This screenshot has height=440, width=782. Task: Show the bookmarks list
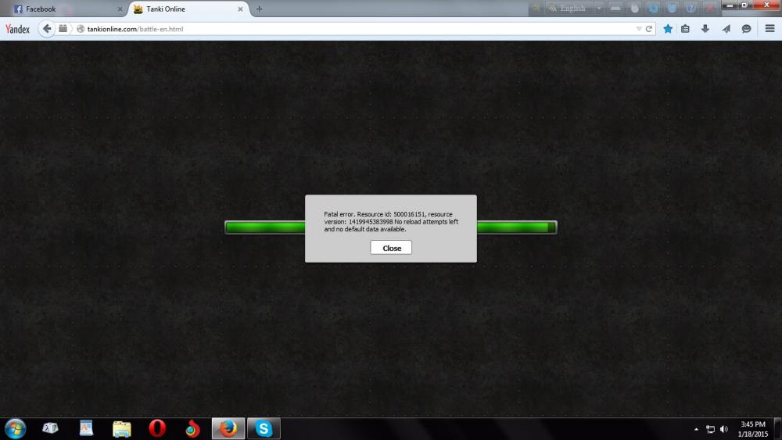pyautogui.click(x=686, y=29)
